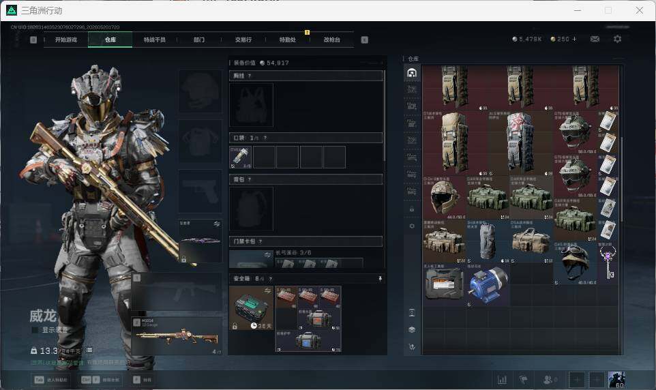This screenshot has width=656, height=390.
Task: Click the Tab key hint button
Action: point(50,380)
